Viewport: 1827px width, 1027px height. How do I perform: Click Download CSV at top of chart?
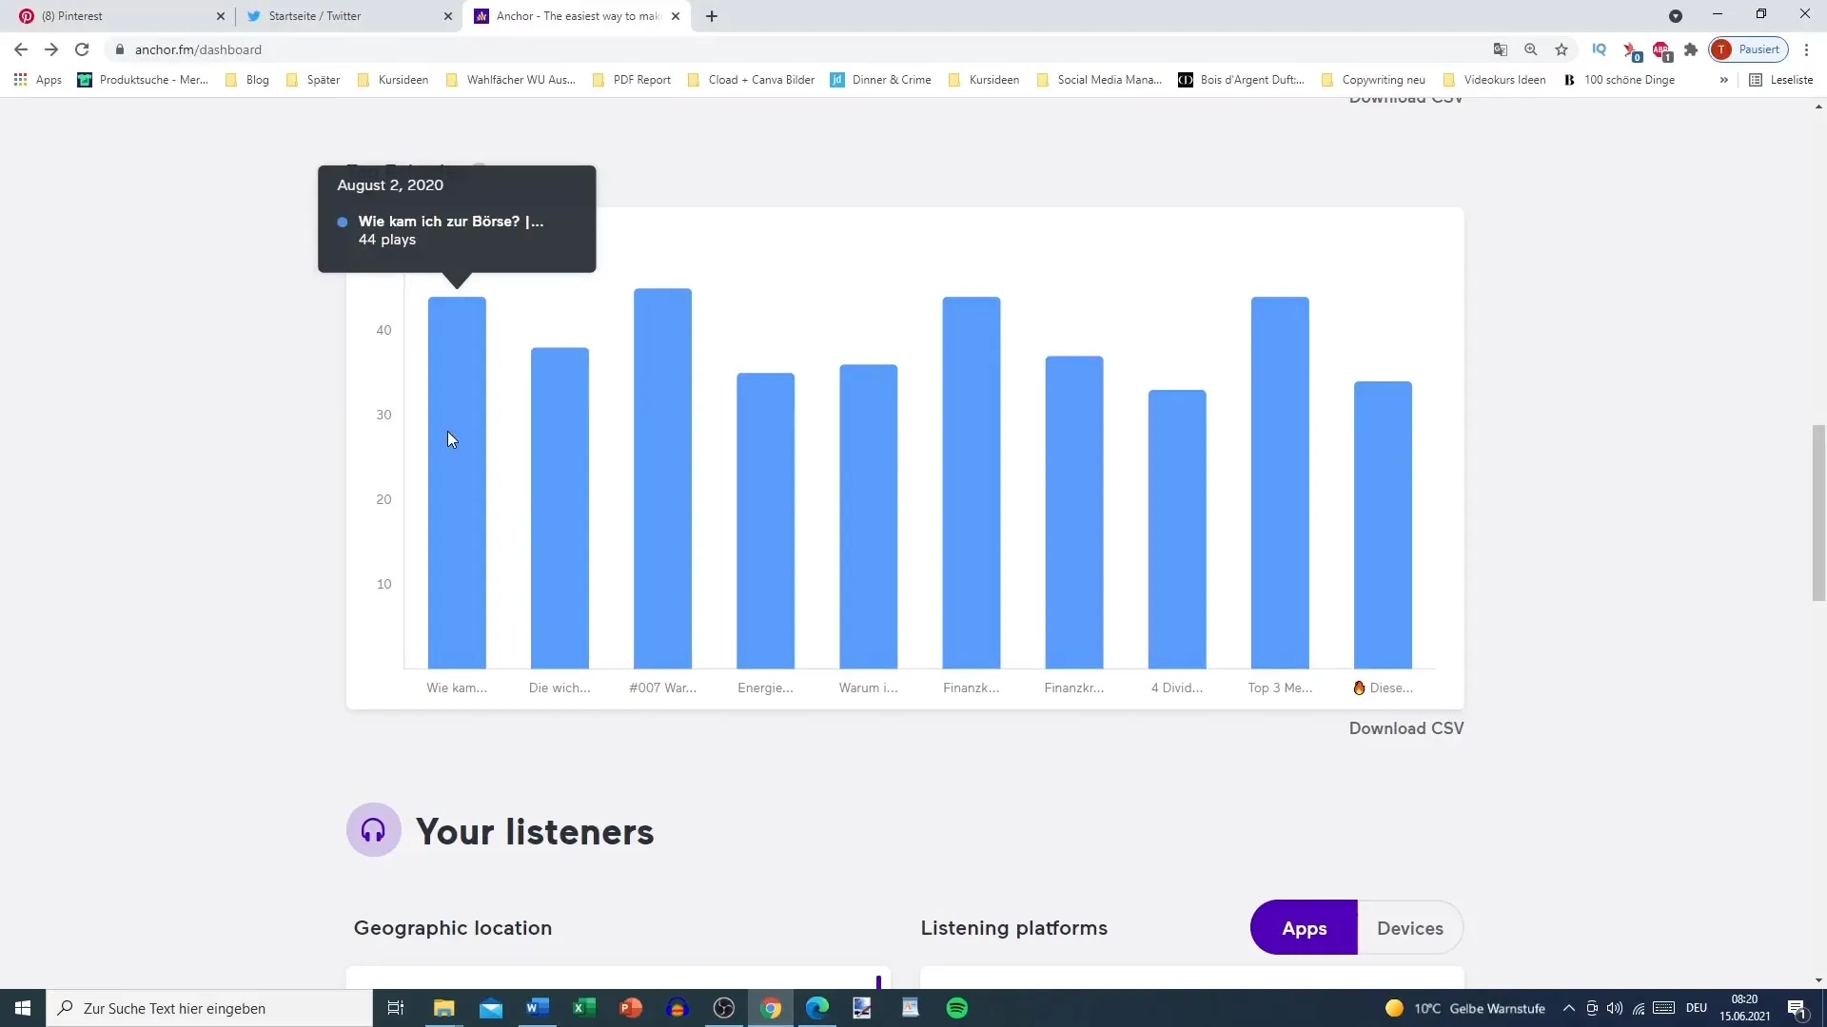point(1405,98)
